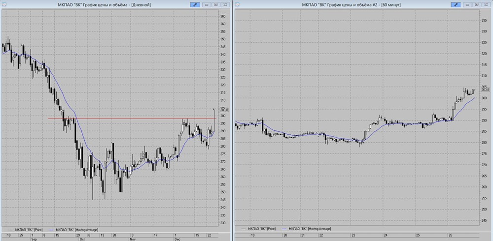Click the 365 value on daily price axis
This screenshot has height=241, width=493.
(x=223, y=16)
